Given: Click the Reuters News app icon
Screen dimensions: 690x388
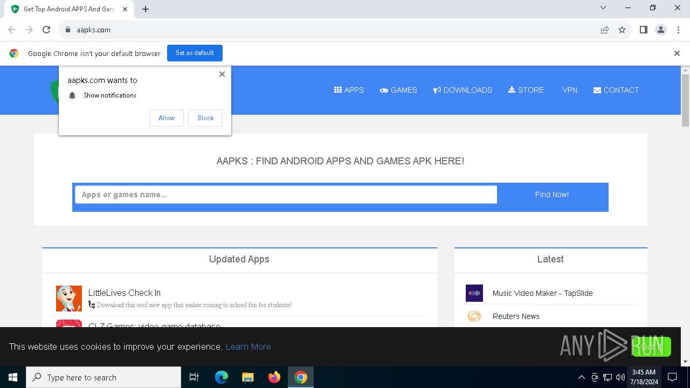Looking at the screenshot, I should tap(474, 316).
